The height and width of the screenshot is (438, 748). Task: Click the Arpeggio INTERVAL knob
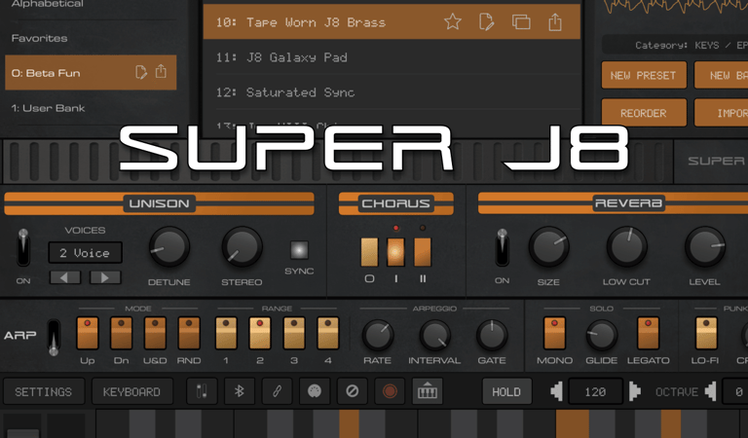coord(434,335)
